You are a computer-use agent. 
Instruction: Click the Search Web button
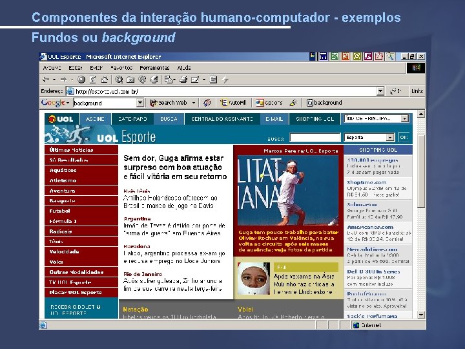point(169,103)
